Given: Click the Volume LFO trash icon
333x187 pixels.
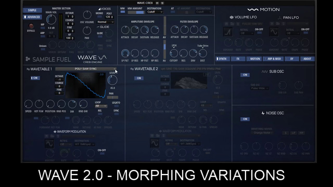Looking at the screenshot, I should (238, 24).
